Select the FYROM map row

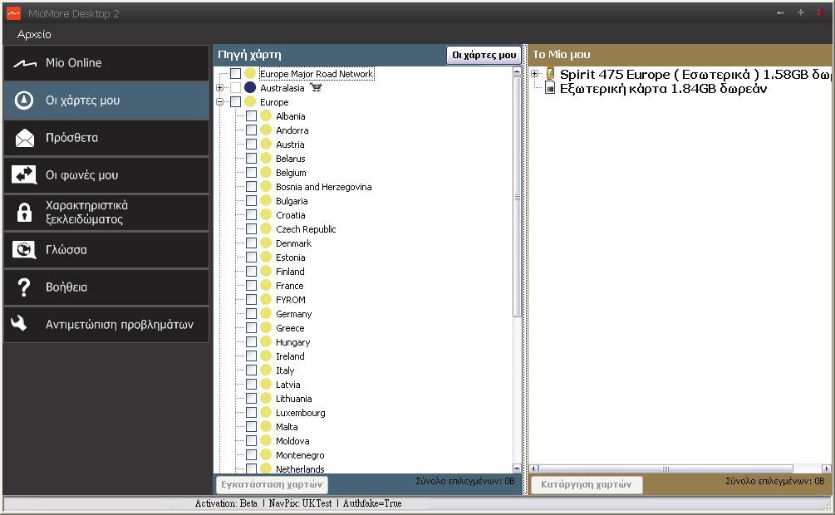[290, 299]
